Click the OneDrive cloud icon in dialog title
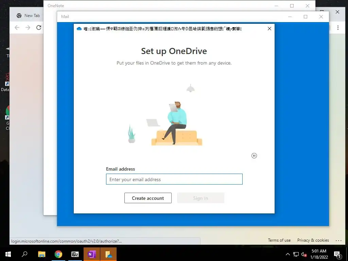Viewport: 348px width, 261px height. [79, 29]
